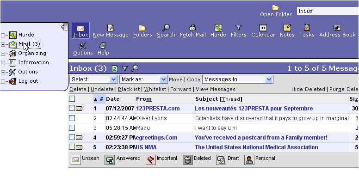Viewport: 359px width, 195px height.
Task: Open the New Message compose icon
Action: [x=111, y=28]
